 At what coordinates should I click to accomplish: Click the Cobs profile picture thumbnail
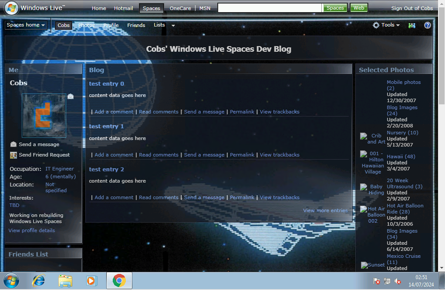click(x=44, y=116)
